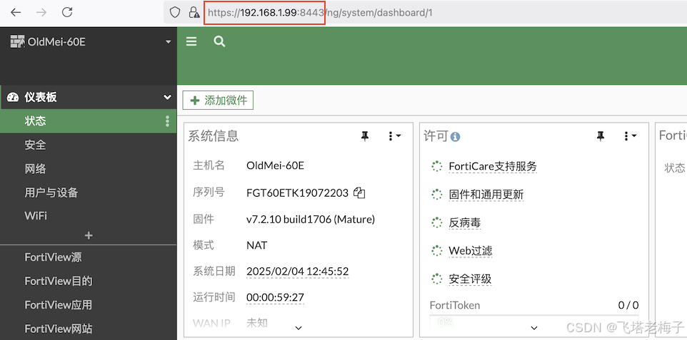Click the uptime value 00:00:59:27
The width and height of the screenshot is (687, 340).
275,297
